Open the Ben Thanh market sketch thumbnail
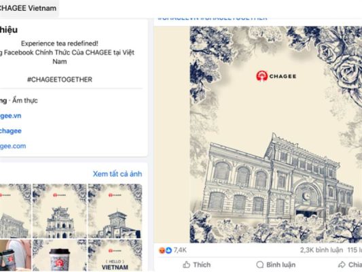362x272 pixels. (x=115, y=211)
